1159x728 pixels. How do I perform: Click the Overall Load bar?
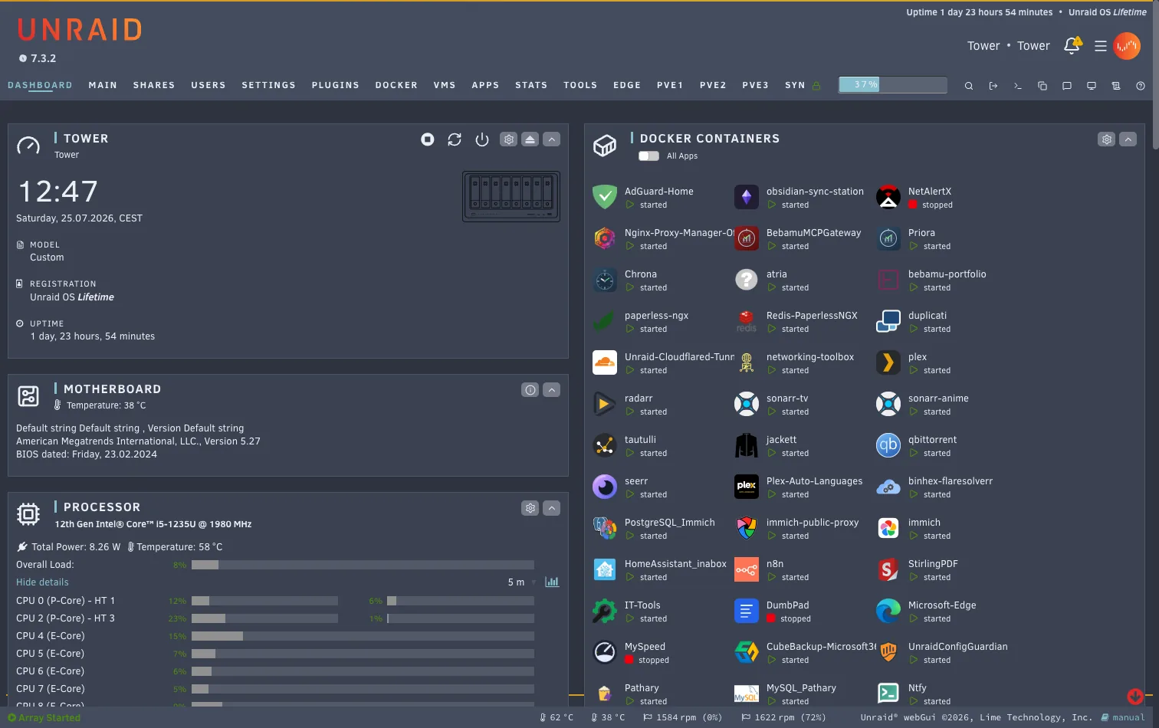pos(363,565)
